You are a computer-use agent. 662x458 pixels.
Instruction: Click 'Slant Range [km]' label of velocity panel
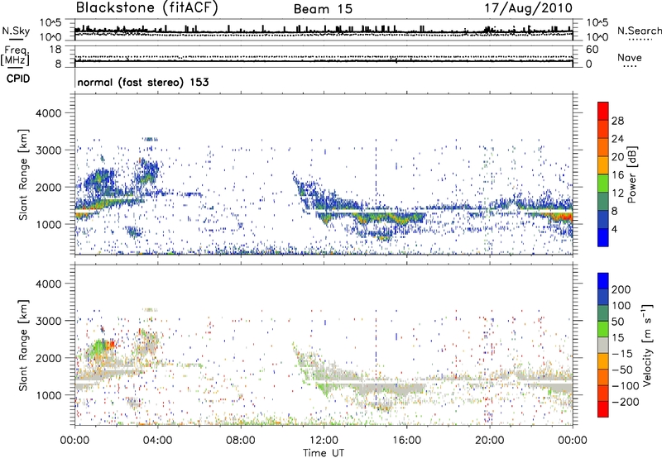point(23,346)
